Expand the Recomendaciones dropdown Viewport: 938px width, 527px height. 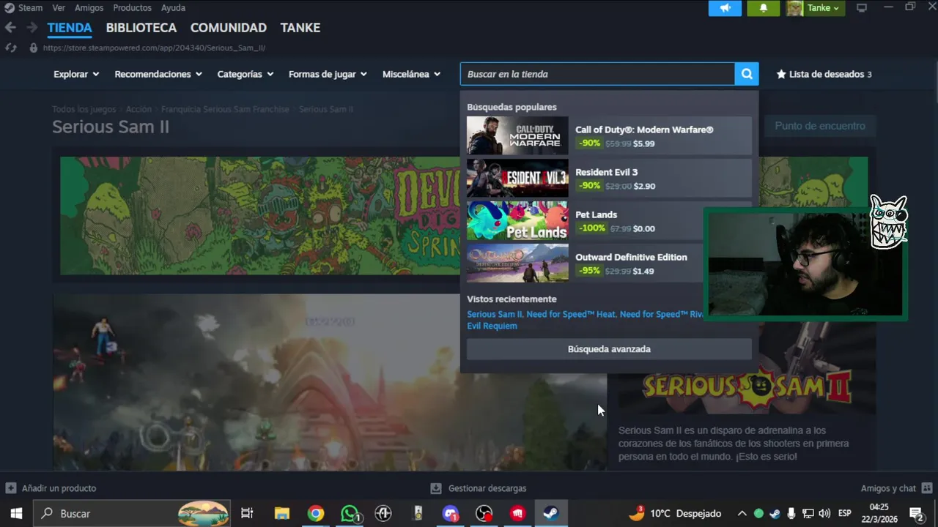point(158,74)
